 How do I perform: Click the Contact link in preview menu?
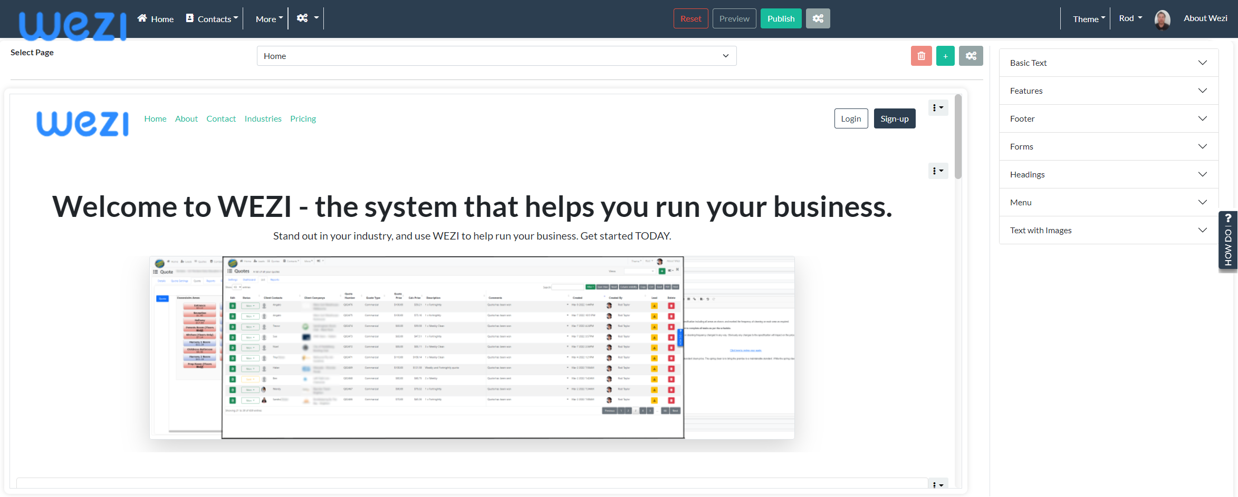[x=221, y=119]
